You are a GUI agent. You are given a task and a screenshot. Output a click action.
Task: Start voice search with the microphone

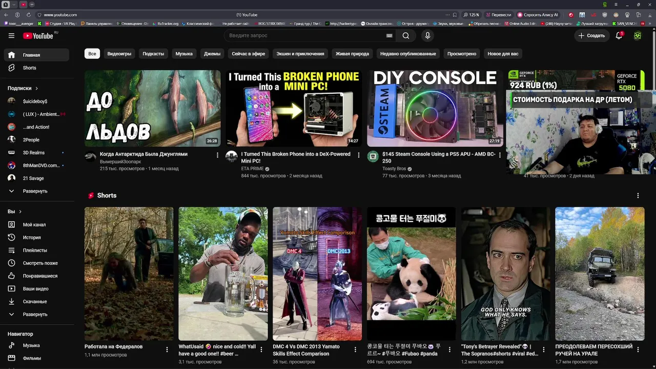click(427, 35)
